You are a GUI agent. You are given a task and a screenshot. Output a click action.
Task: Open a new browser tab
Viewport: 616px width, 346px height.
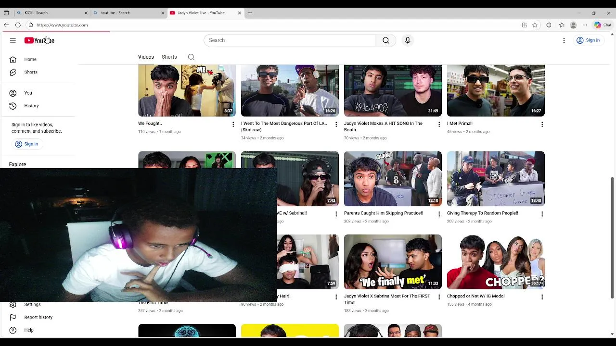[x=250, y=13]
